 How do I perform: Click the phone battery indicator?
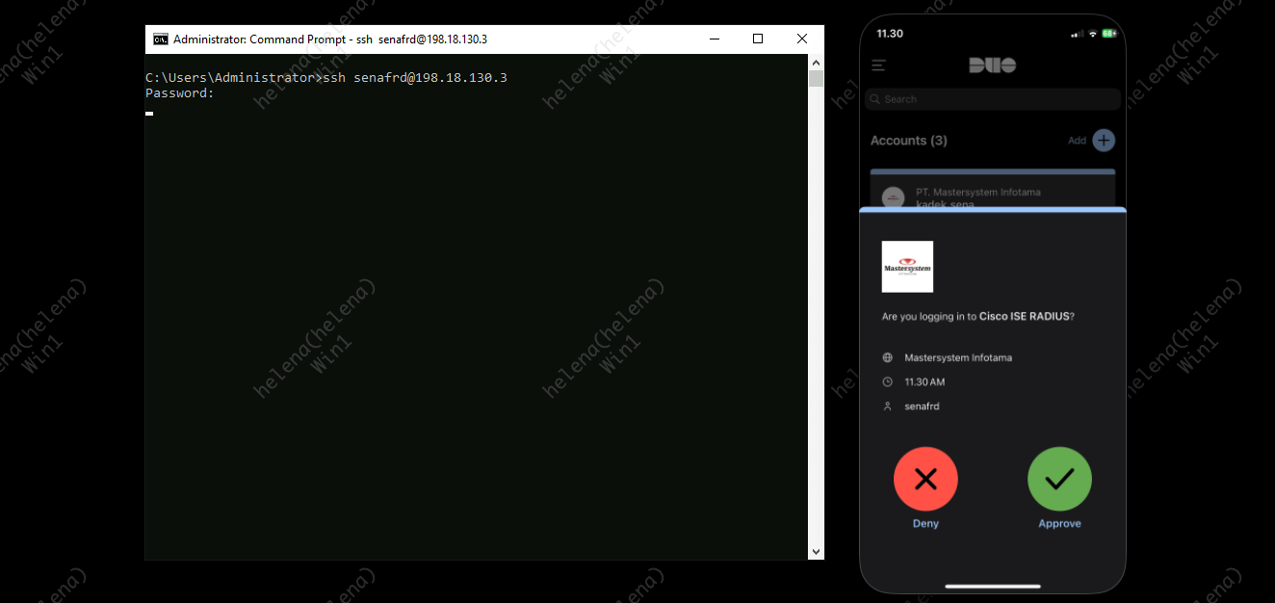pyautogui.click(x=1109, y=34)
